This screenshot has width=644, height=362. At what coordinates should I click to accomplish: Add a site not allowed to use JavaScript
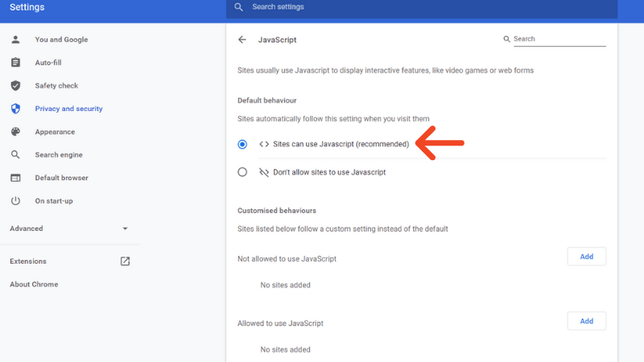click(587, 257)
